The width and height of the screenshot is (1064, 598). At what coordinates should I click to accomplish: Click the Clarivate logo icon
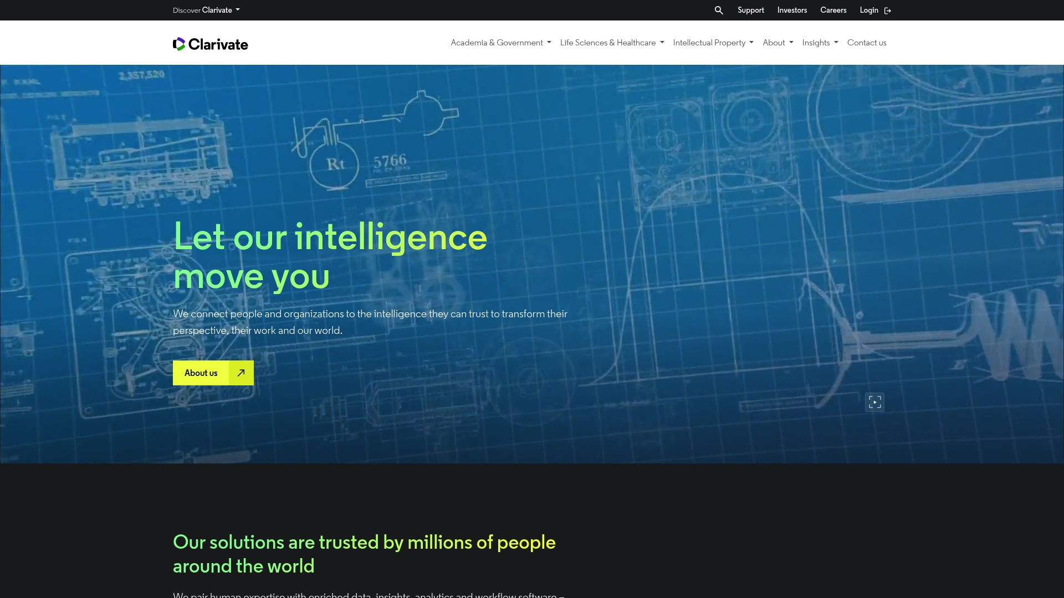click(x=178, y=44)
